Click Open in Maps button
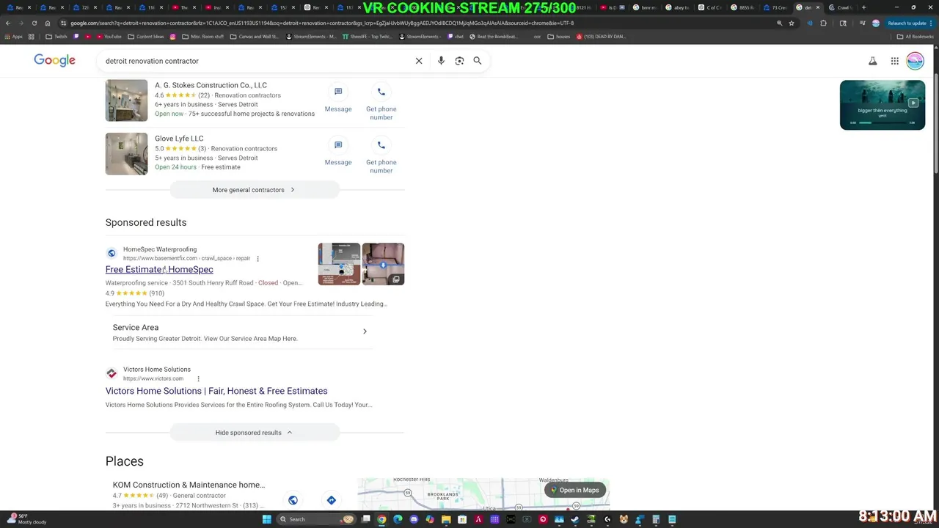Image resolution: width=939 pixels, height=528 pixels. (x=575, y=490)
